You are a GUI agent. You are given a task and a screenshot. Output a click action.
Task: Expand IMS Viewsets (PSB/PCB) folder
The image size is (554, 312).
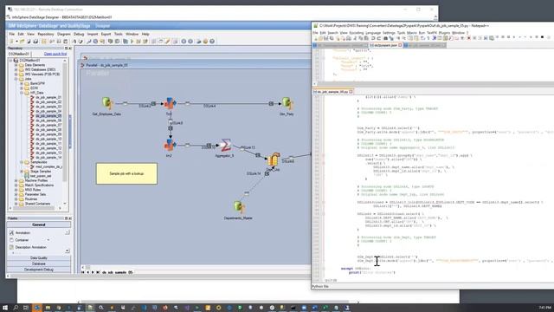click(x=16, y=75)
